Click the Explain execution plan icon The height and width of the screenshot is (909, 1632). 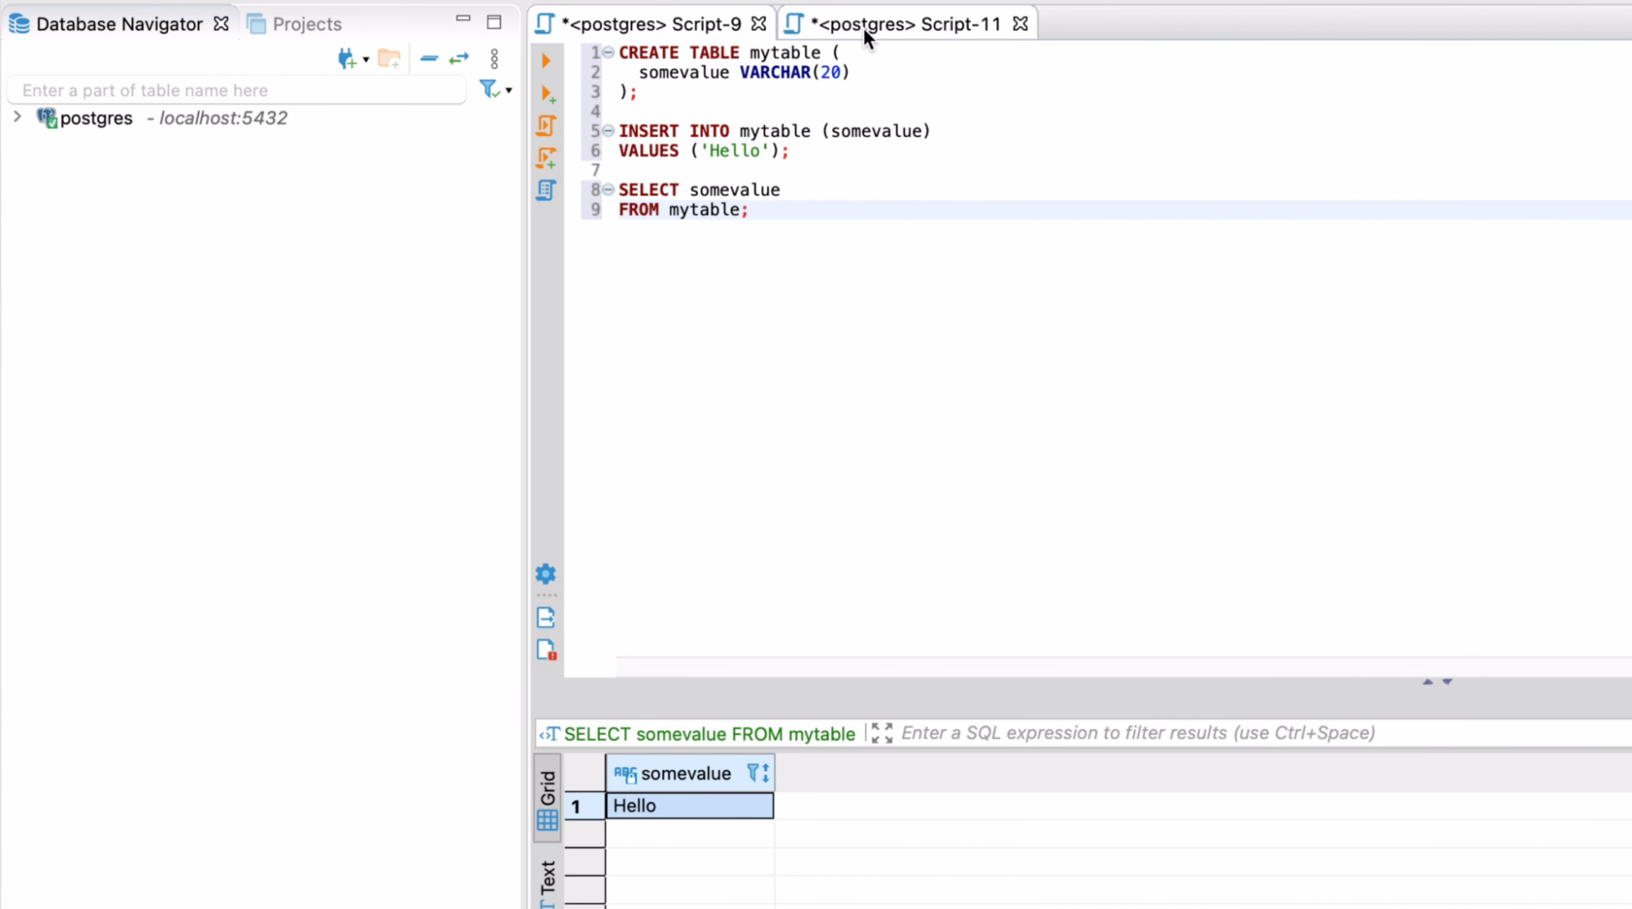pyautogui.click(x=546, y=189)
